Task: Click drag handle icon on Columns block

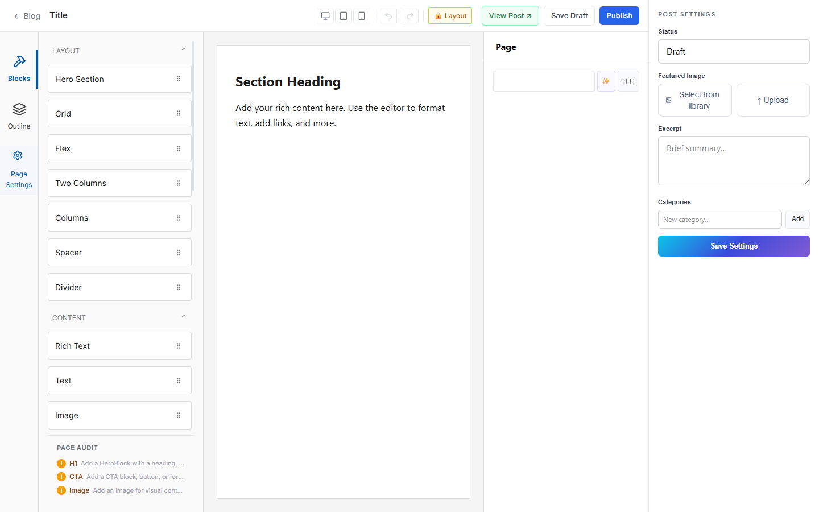Action: pos(179,218)
